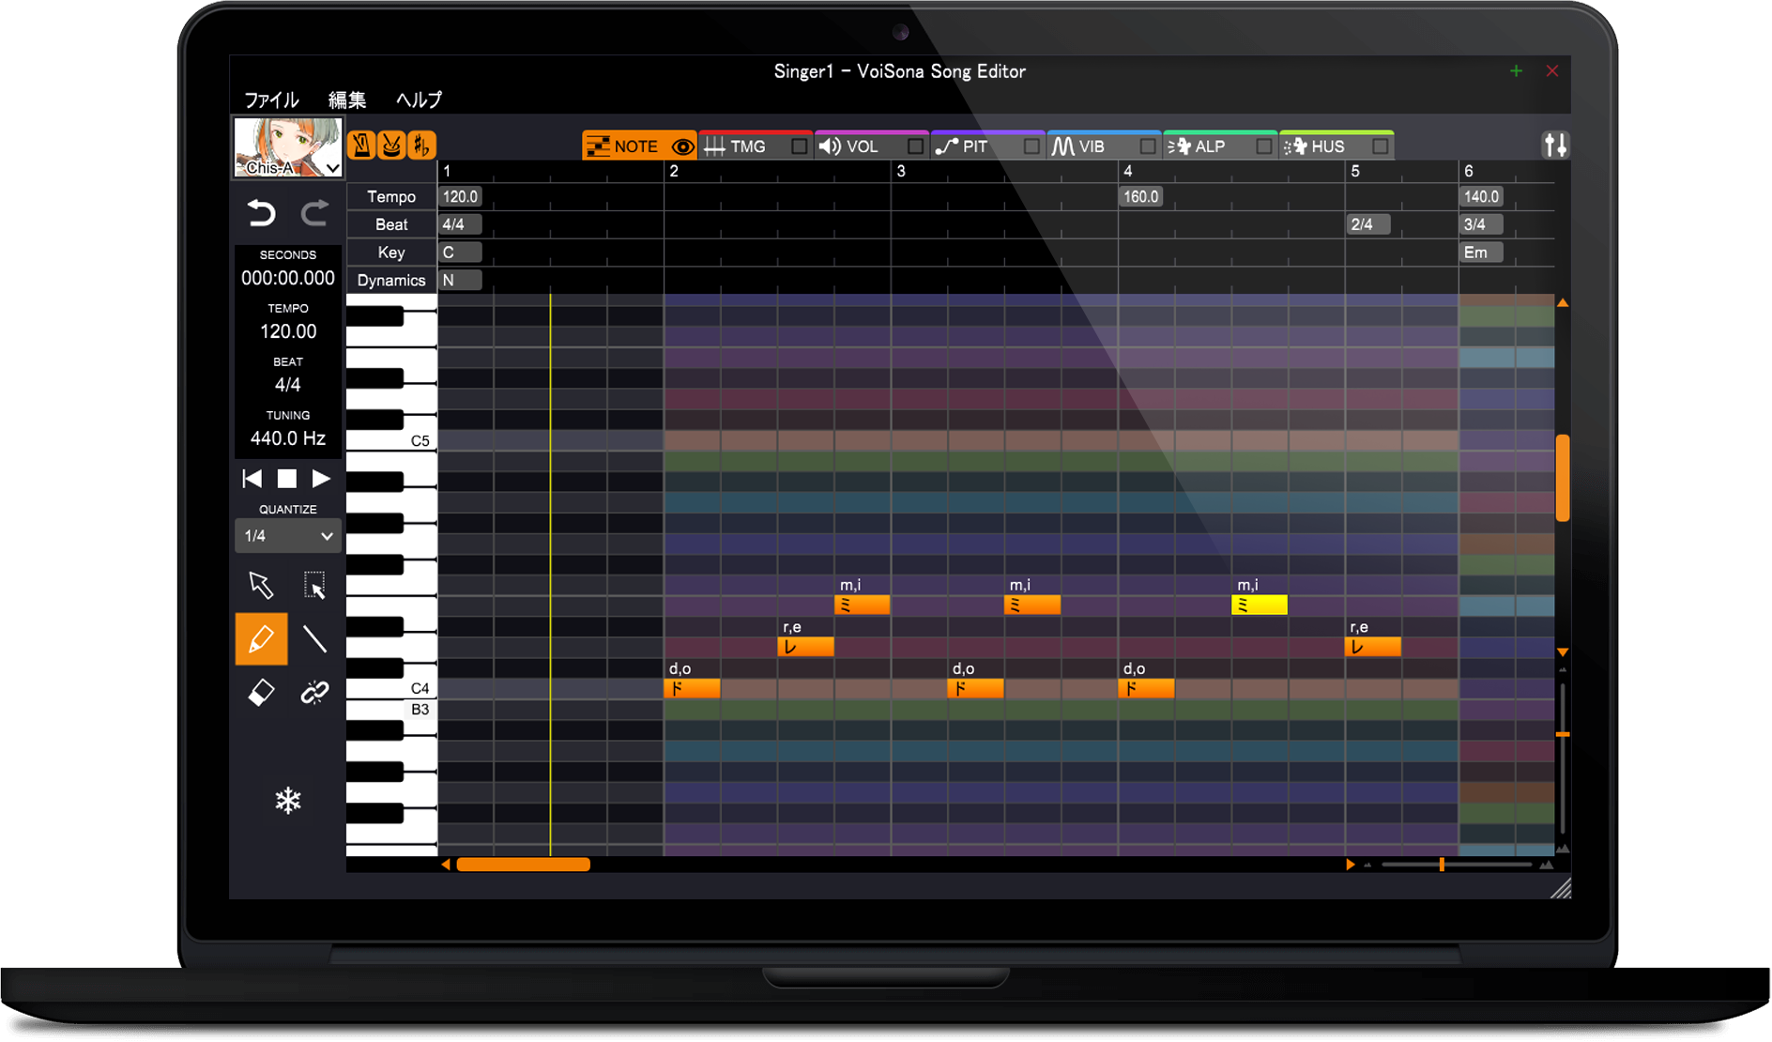Viewport: 1772px width, 1042px height.
Task: Click the Undo arrow
Action: pyautogui.click(x=262, y=214)
